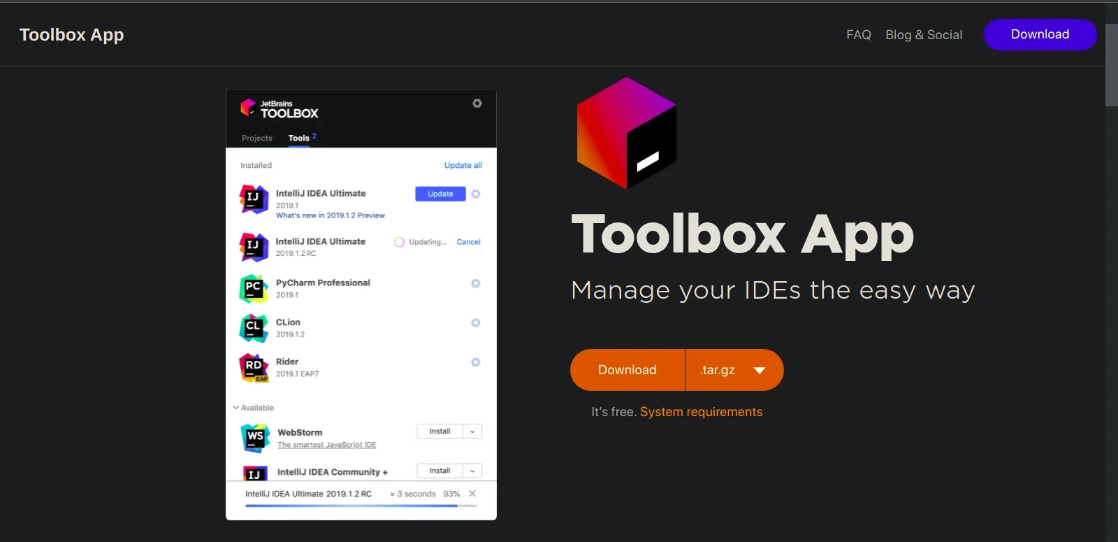Click the purple Download button in header
Viewport: 1118px width, 542px height.
pos(1040,34)
